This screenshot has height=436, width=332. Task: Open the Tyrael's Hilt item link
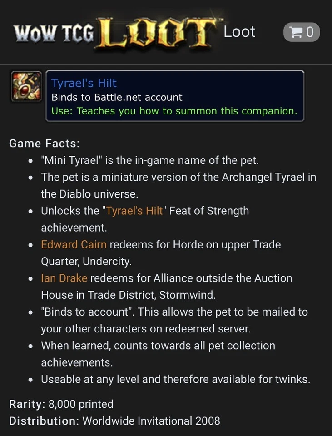pyautogui.click(x=84, y=83)
